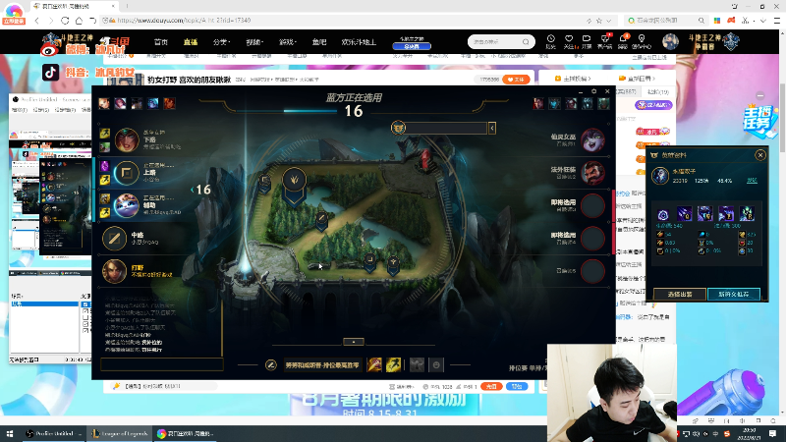
Task: Open watch history clock icon
Action: (x=551, y=41)
